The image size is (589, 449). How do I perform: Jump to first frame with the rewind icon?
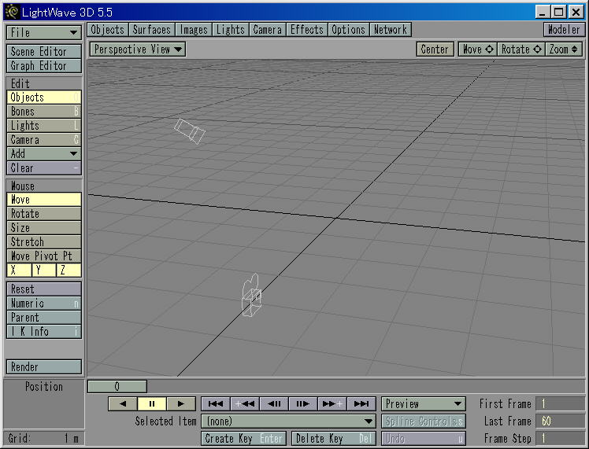216,404
